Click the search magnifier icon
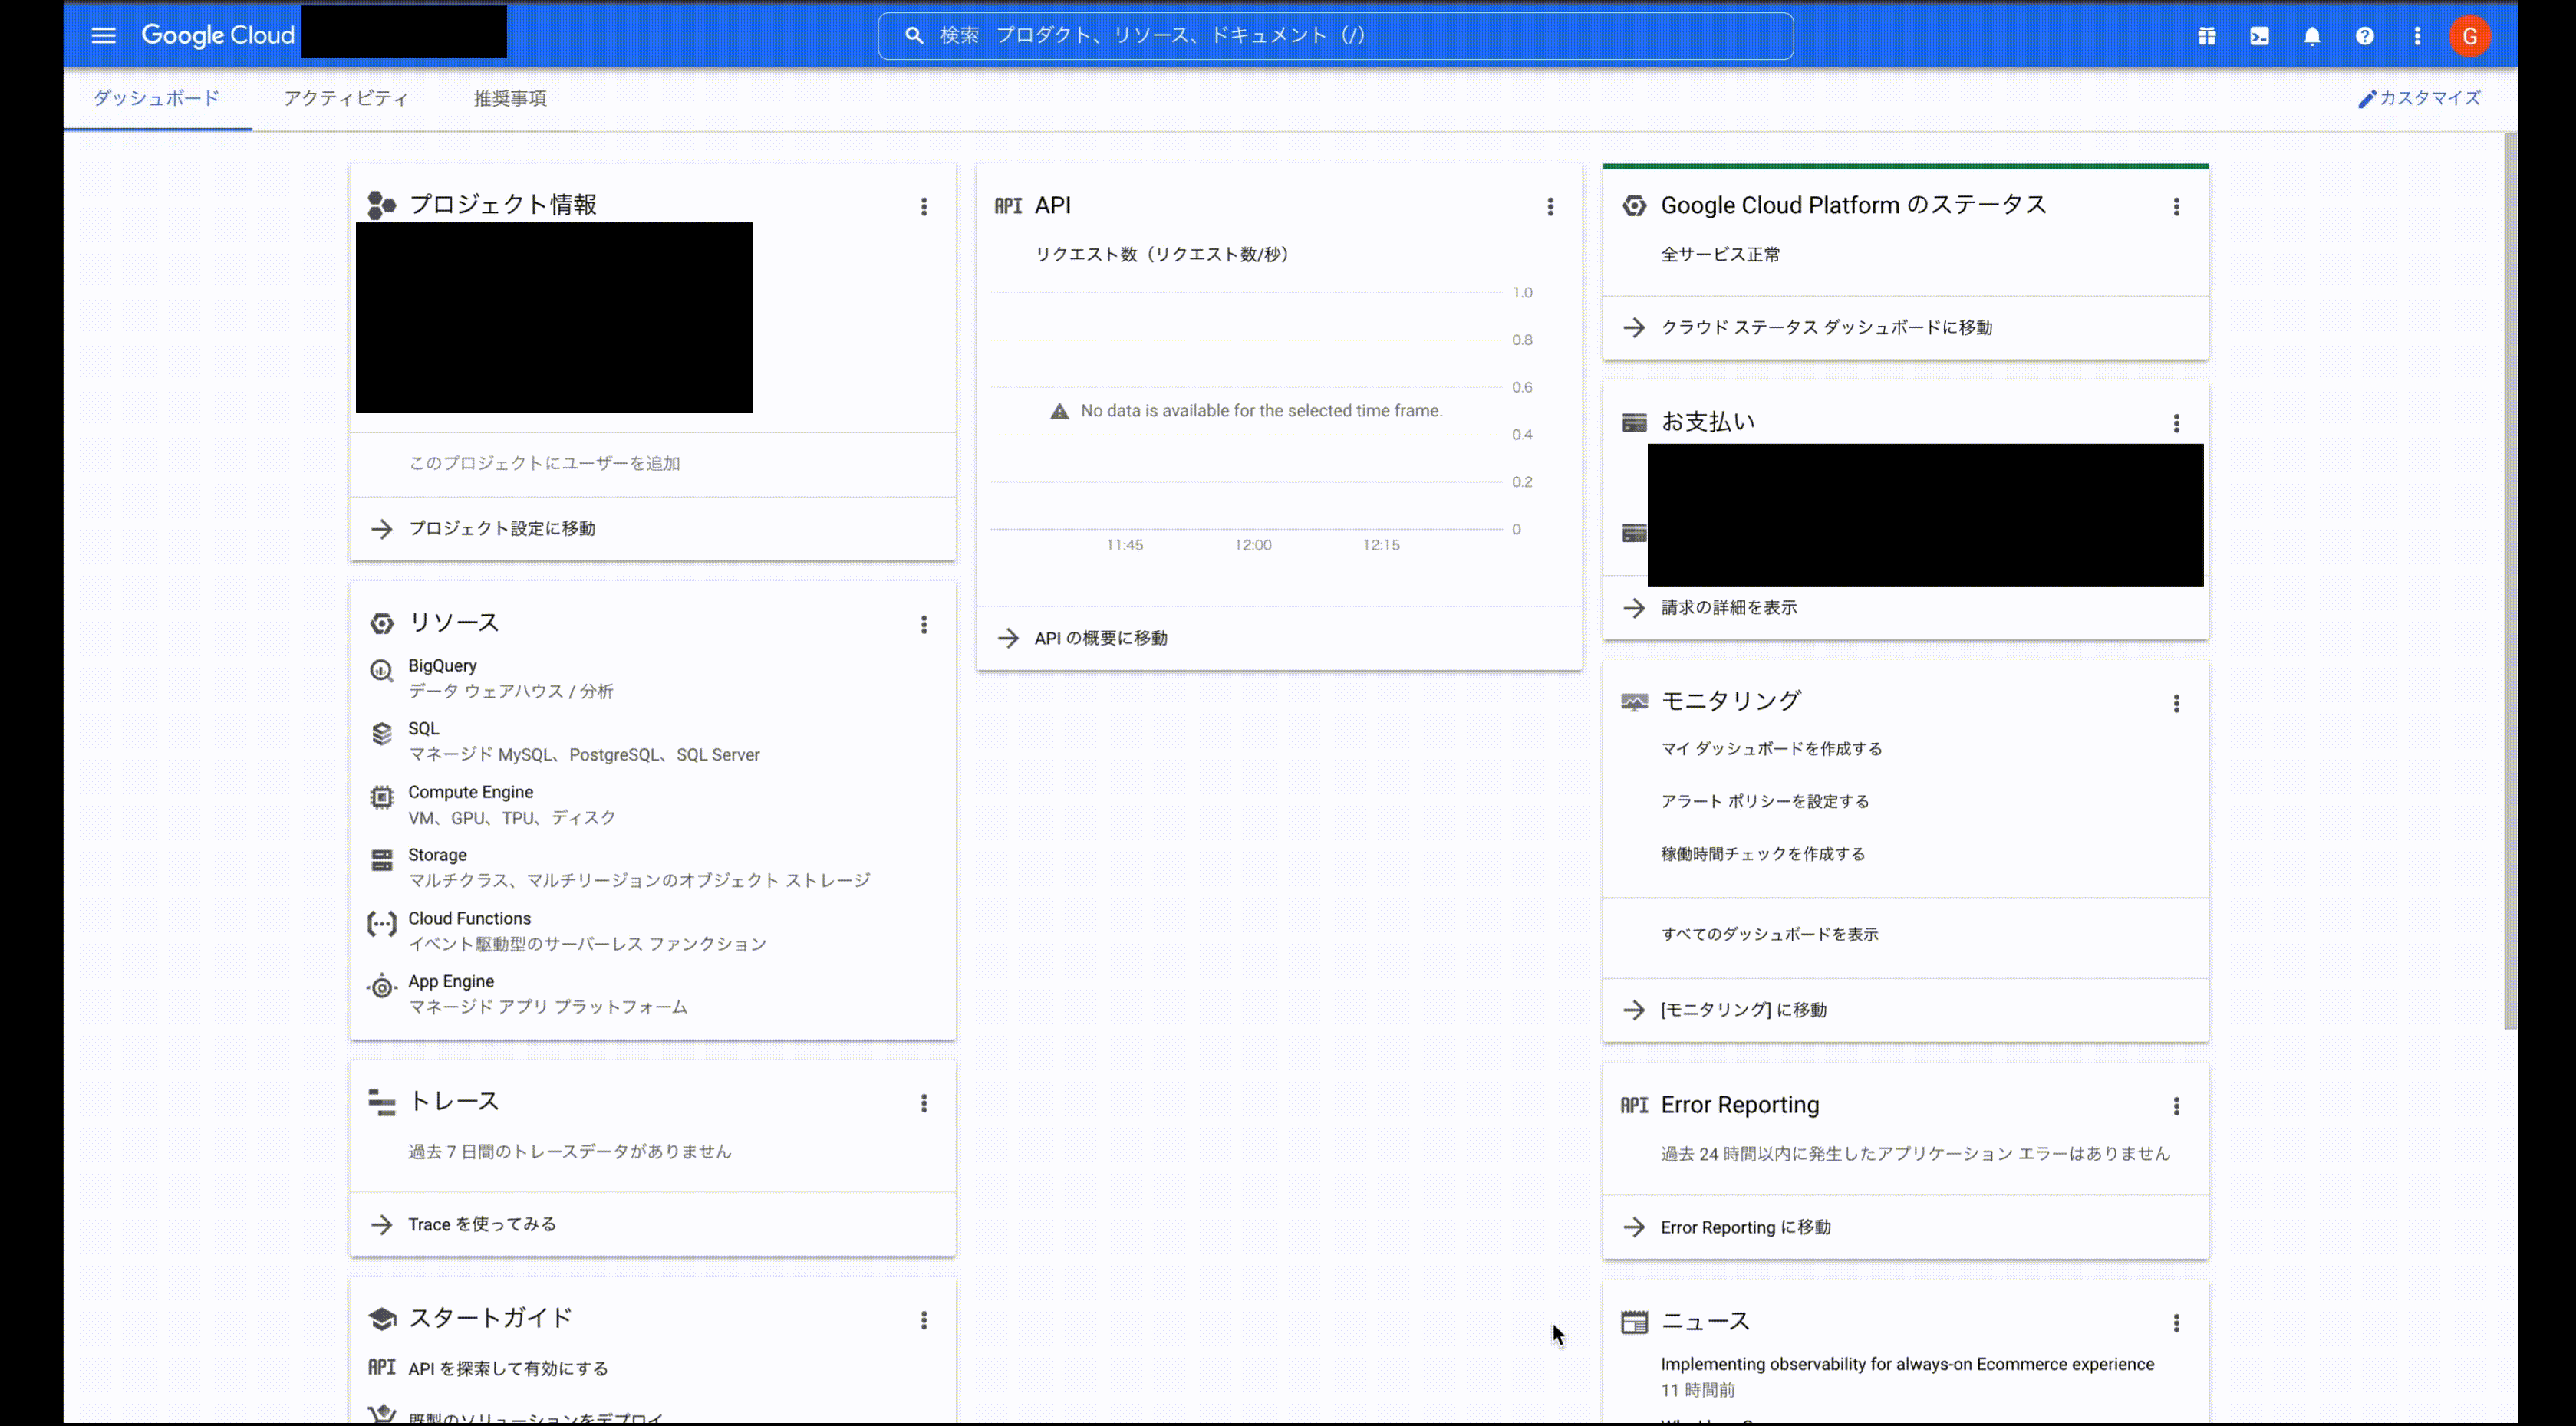2576x1426 pixels. point(913,36)
